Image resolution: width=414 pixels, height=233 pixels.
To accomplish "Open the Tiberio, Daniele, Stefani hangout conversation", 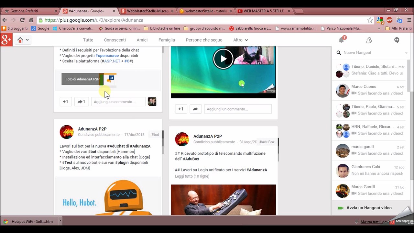I will pos(370,70).
